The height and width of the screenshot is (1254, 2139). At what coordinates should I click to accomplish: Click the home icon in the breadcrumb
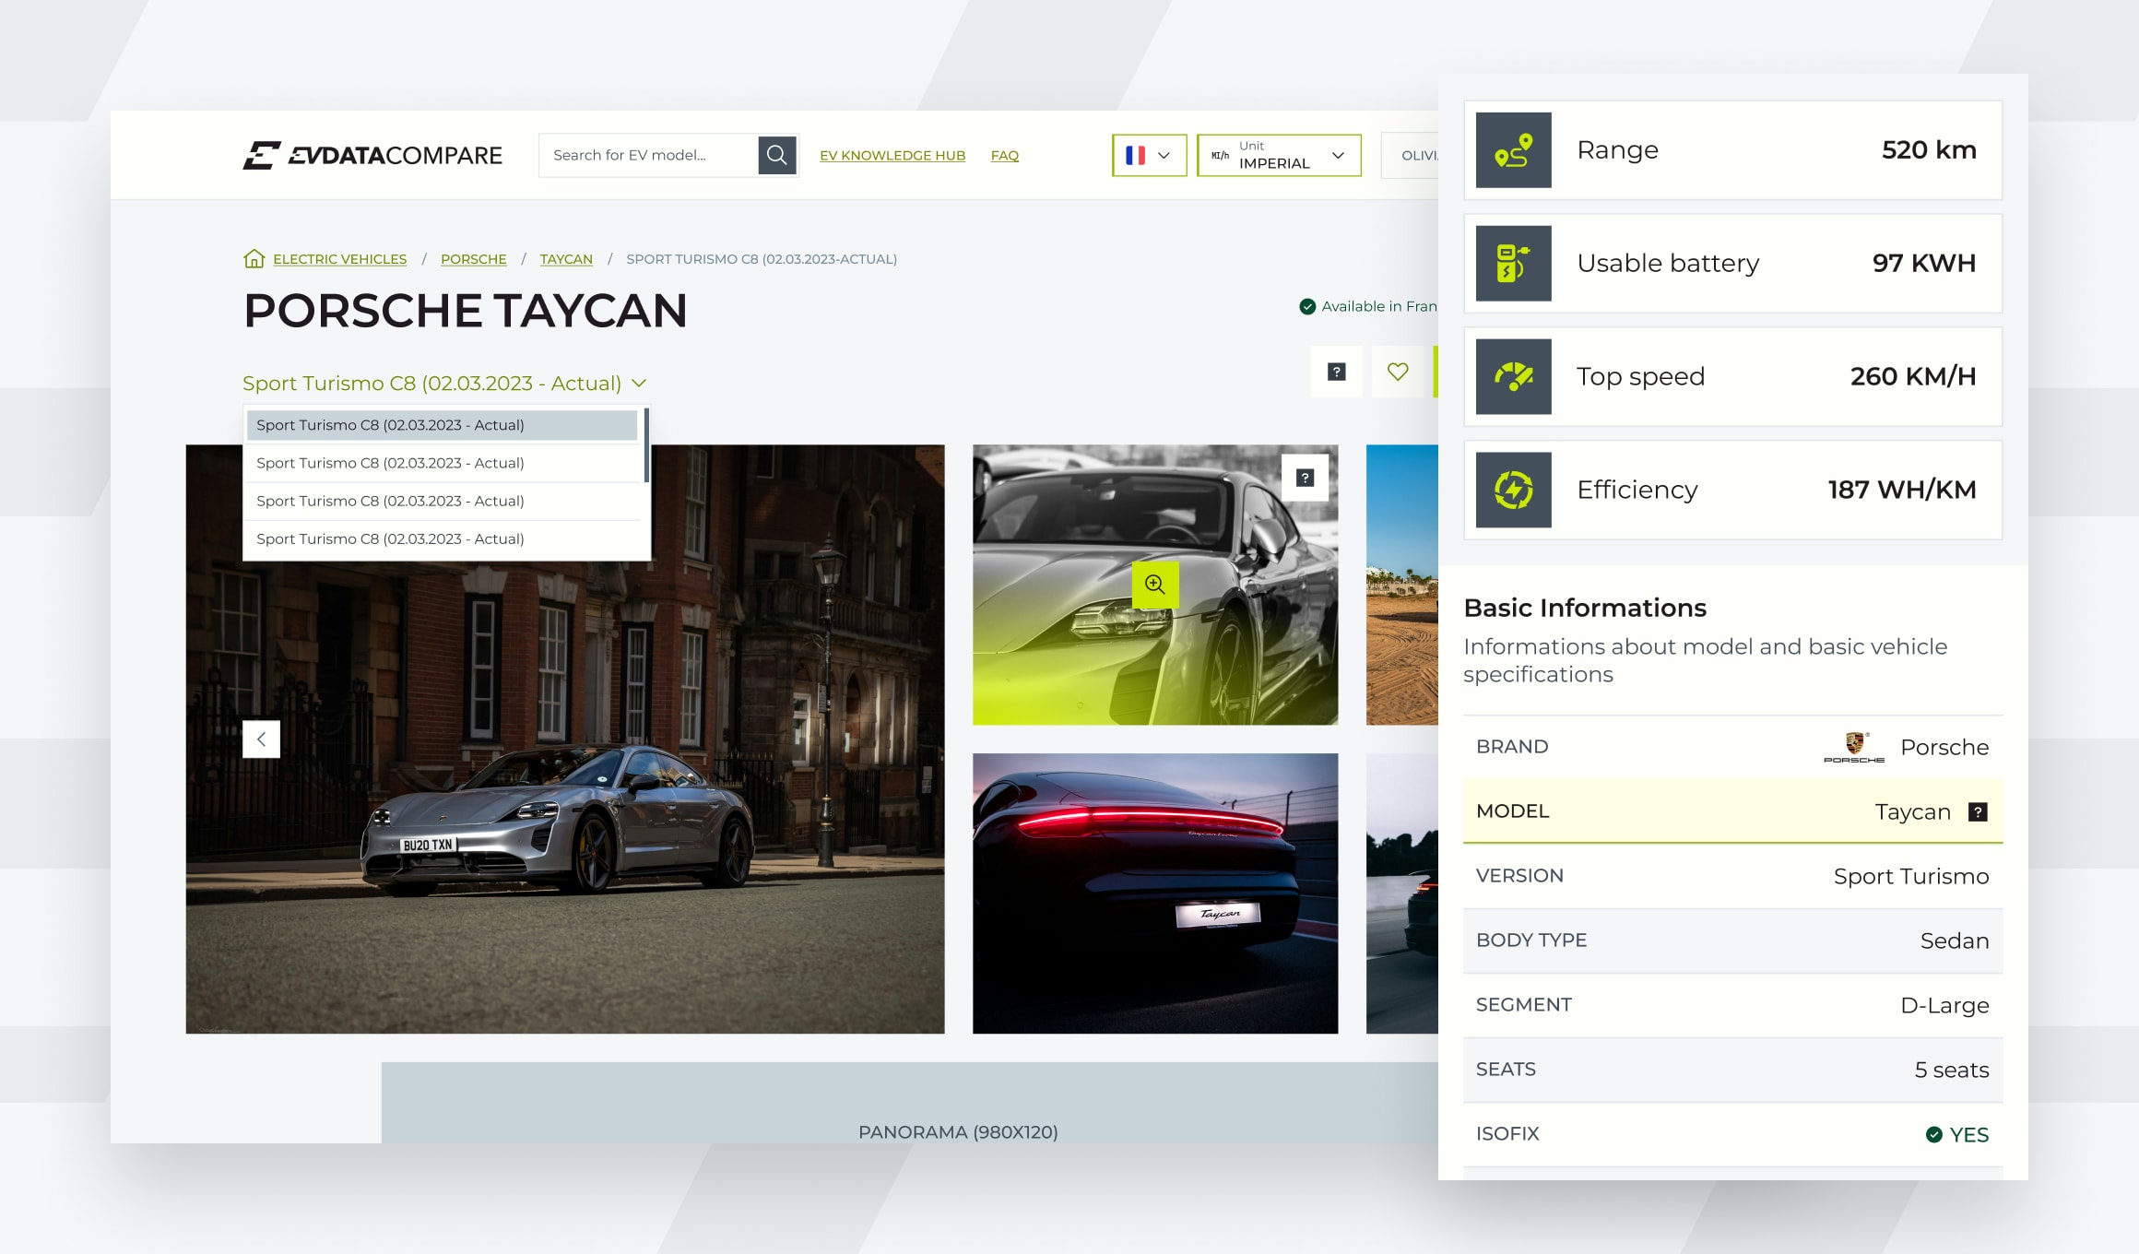(x=254, y=258)
